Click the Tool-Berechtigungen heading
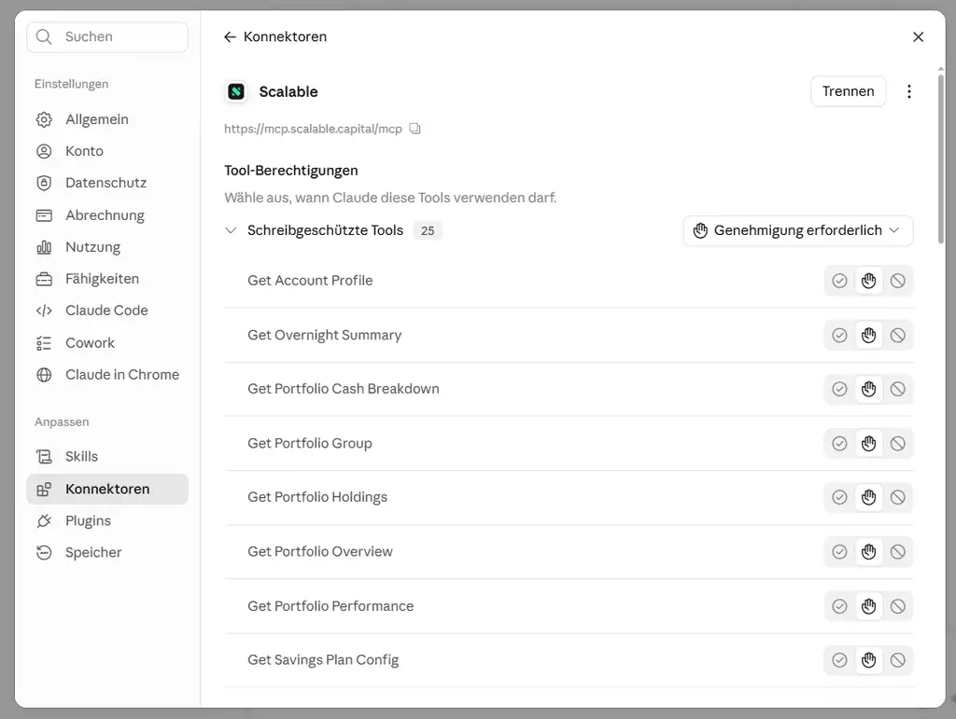Image resolution: width=956 pixels, height=719 pixels. 291,171
